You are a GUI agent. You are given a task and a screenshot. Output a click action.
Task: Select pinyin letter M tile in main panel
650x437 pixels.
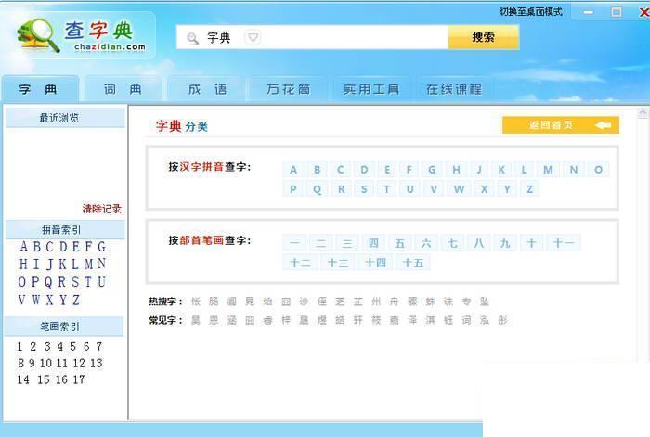point(548,170)
